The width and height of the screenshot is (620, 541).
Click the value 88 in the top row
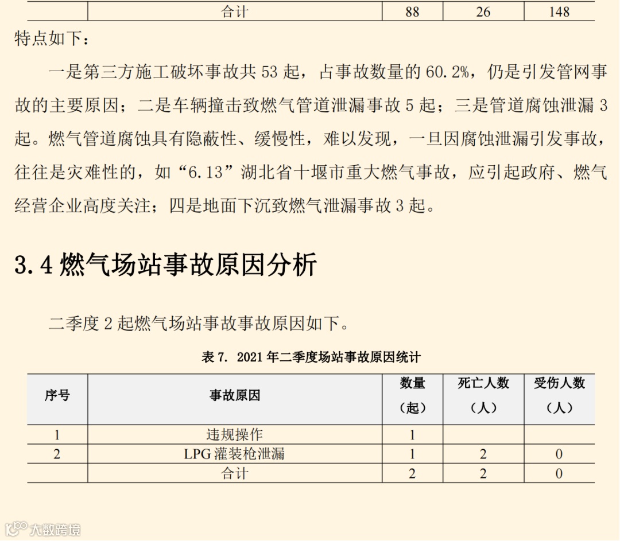pos(412,12)
